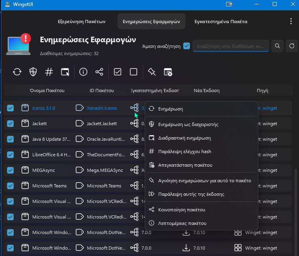The image size is (299, 256).
Task: Choose Παράλειψη αυτής της έκδοσης
Action: click(201, 194)
